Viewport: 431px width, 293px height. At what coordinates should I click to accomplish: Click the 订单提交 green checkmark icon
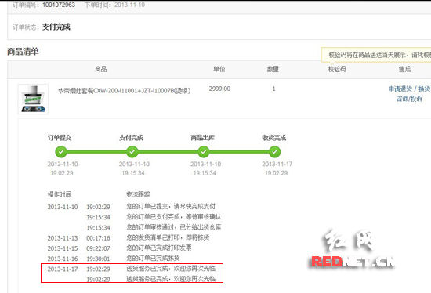coord(61,152)
